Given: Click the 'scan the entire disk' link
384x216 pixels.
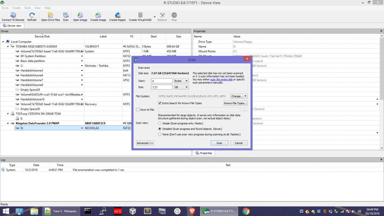Looking at the screenshot, I should click(222, 80).
